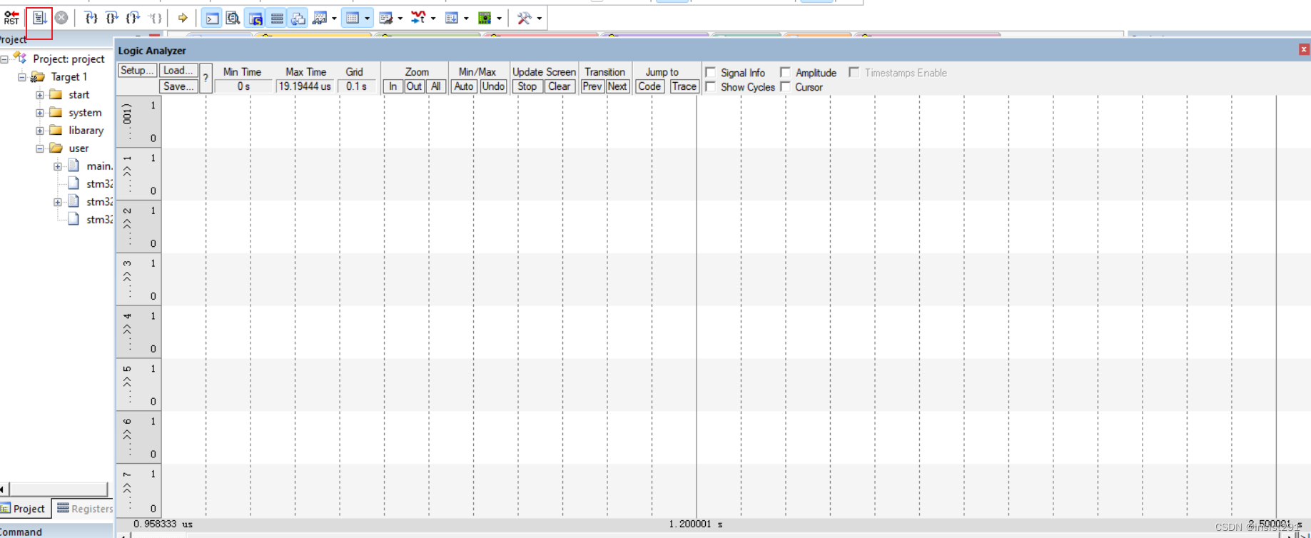Screen dimensions: 1311x538
Task: Switch to the Registers tab
Action: pos(85,509)
